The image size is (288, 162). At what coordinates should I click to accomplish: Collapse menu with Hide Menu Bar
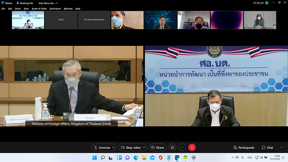pyautogui.click(x=48, y=3)
